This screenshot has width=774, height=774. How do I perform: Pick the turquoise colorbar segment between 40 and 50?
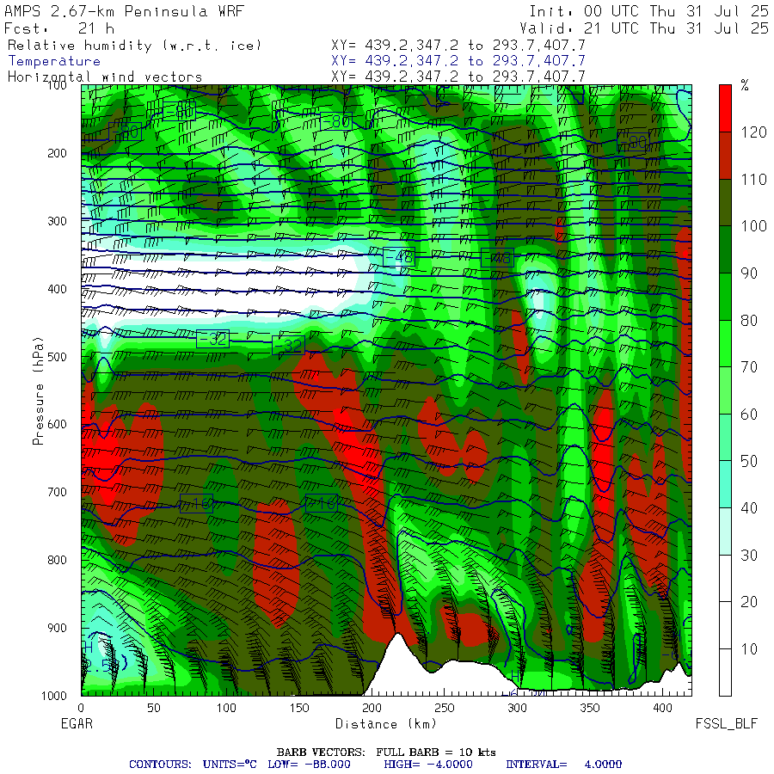coord(725,484)
